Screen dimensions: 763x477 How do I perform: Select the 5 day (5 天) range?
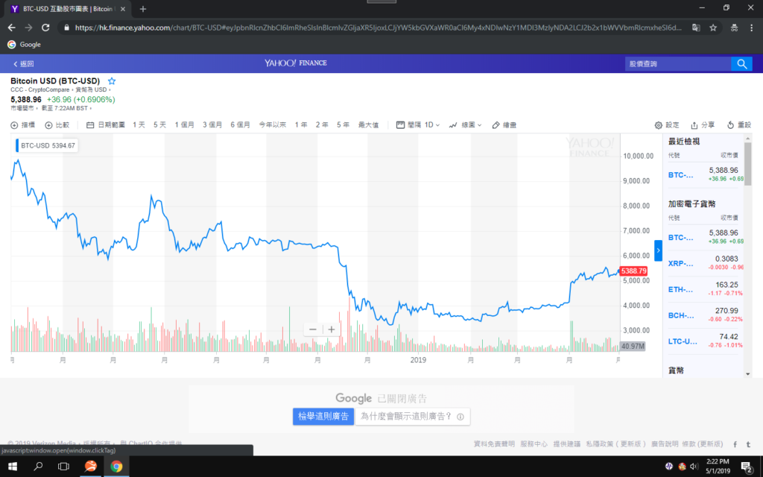click(x=159, y=125)
